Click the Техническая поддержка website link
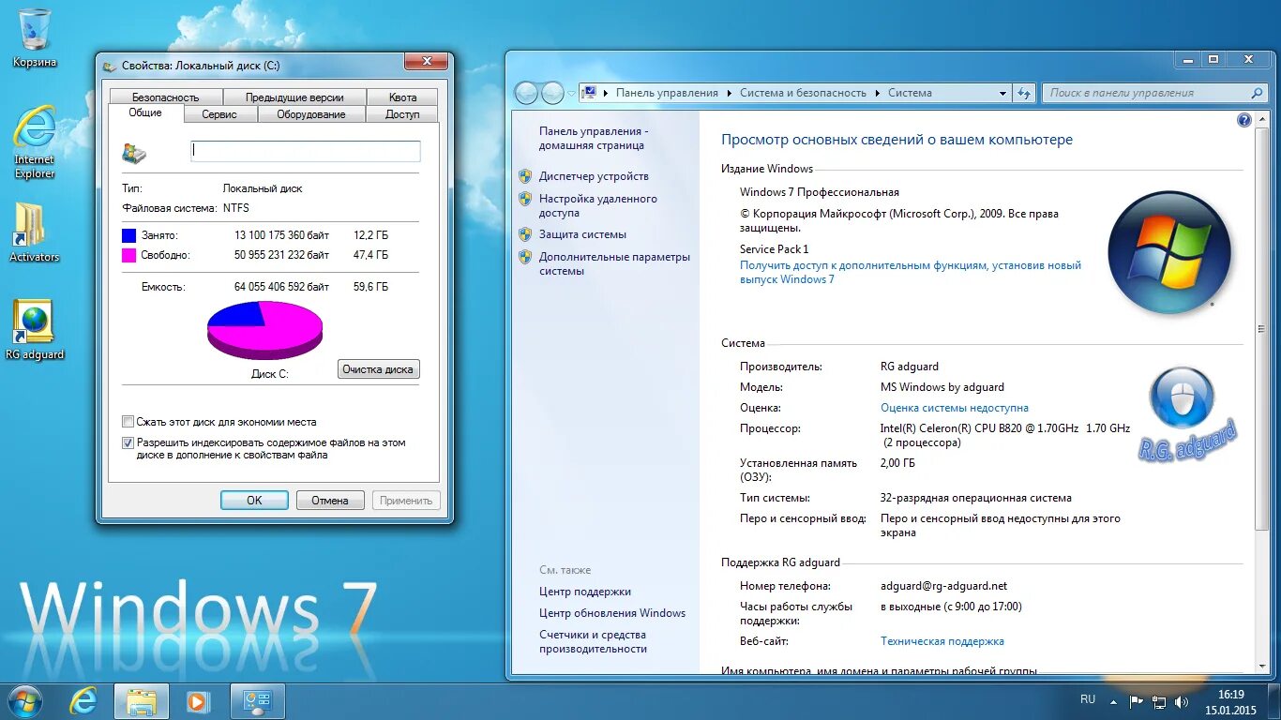The image size is (1281, 720). pyautogui.click(x=942, y=641)
